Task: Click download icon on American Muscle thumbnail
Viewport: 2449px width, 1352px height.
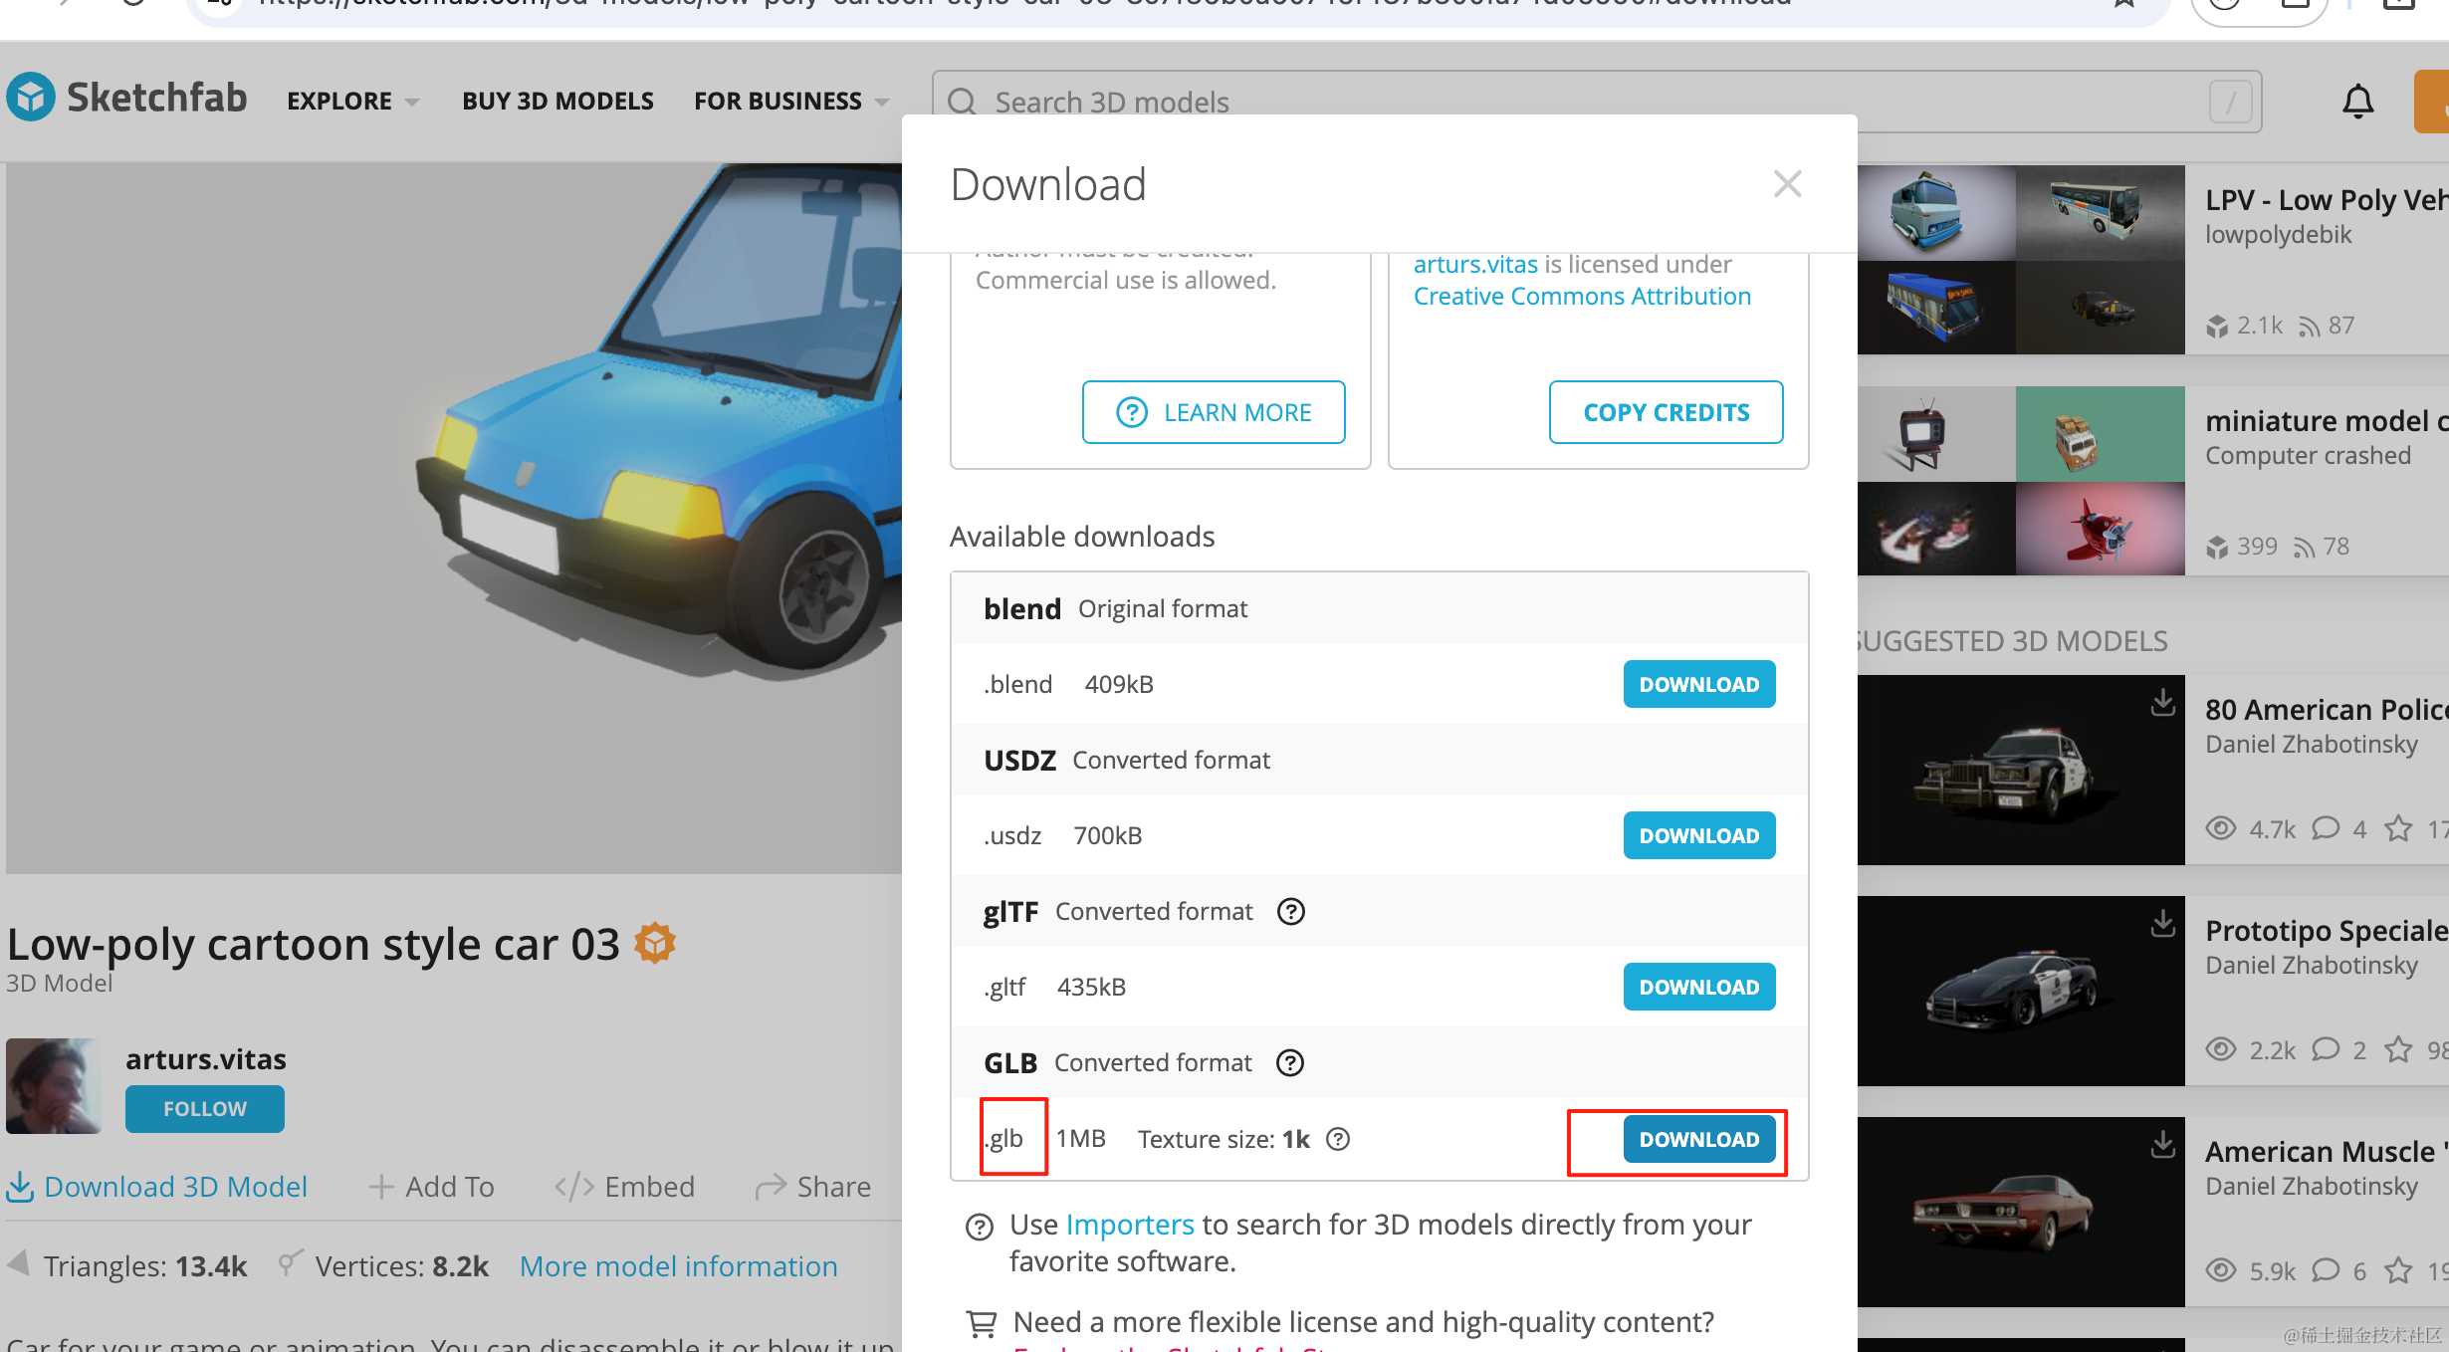Action: point(2162,1145)
